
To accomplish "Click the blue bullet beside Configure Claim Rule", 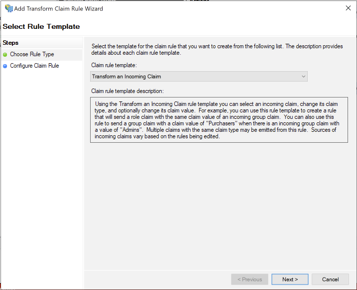I will pos(5,66).
